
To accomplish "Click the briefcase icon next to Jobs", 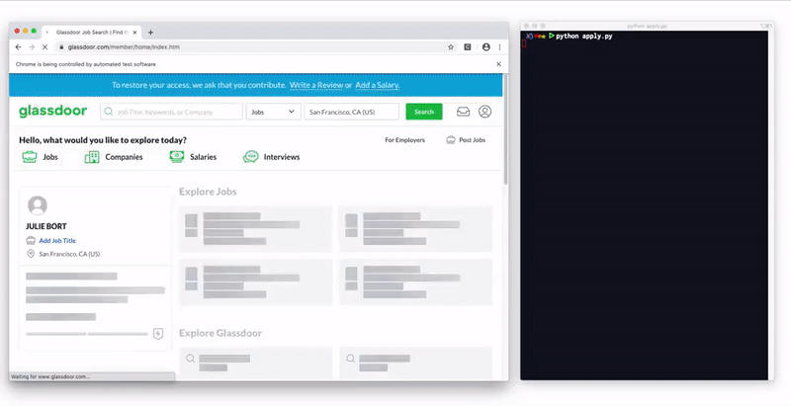I will (30, 157).
